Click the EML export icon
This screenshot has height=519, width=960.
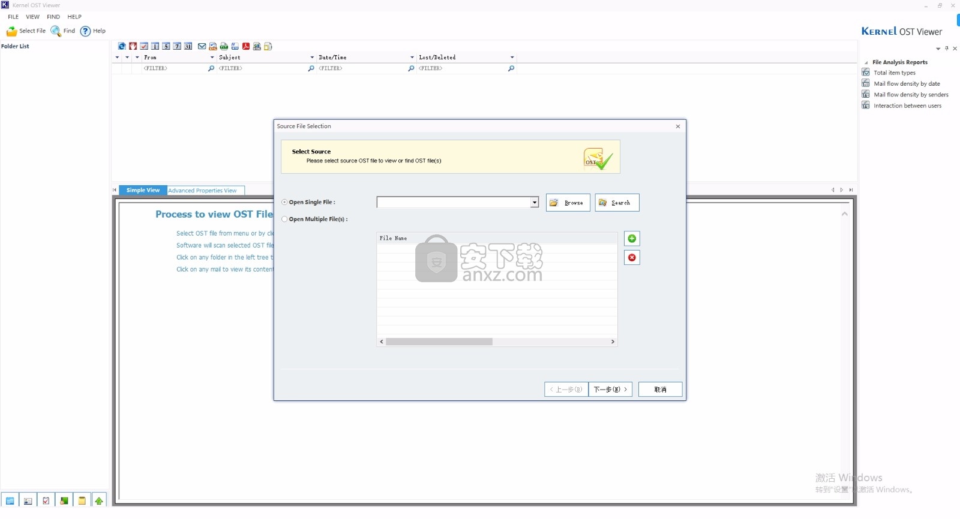pos(213,46)
